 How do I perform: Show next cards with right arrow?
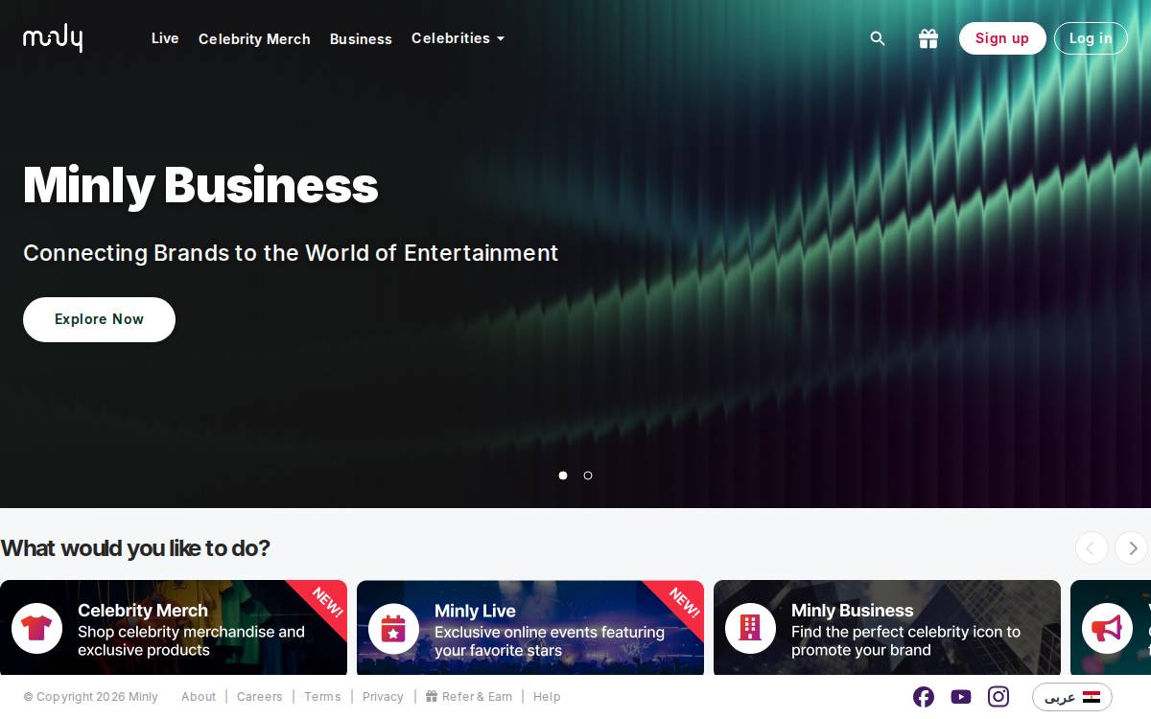coord(1132,548)
